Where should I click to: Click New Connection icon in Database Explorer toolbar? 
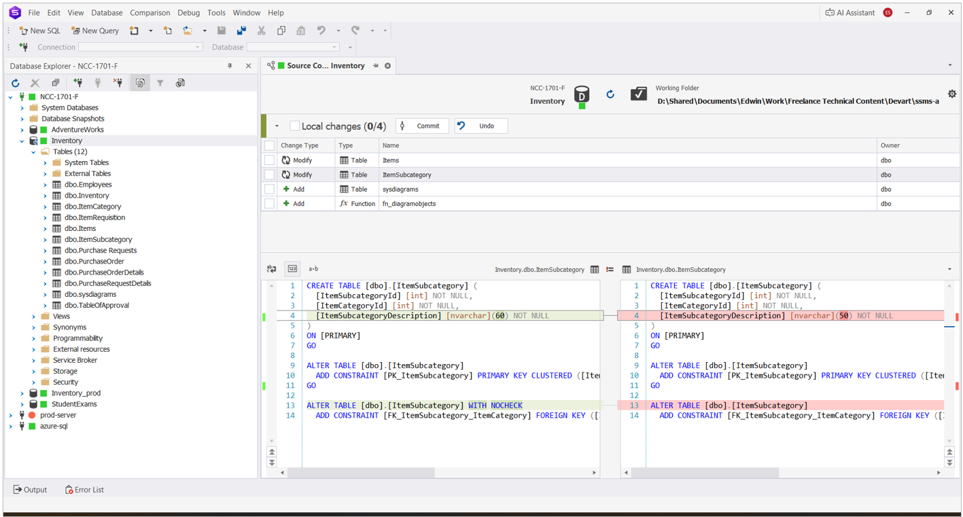click(x=77, y=83)
